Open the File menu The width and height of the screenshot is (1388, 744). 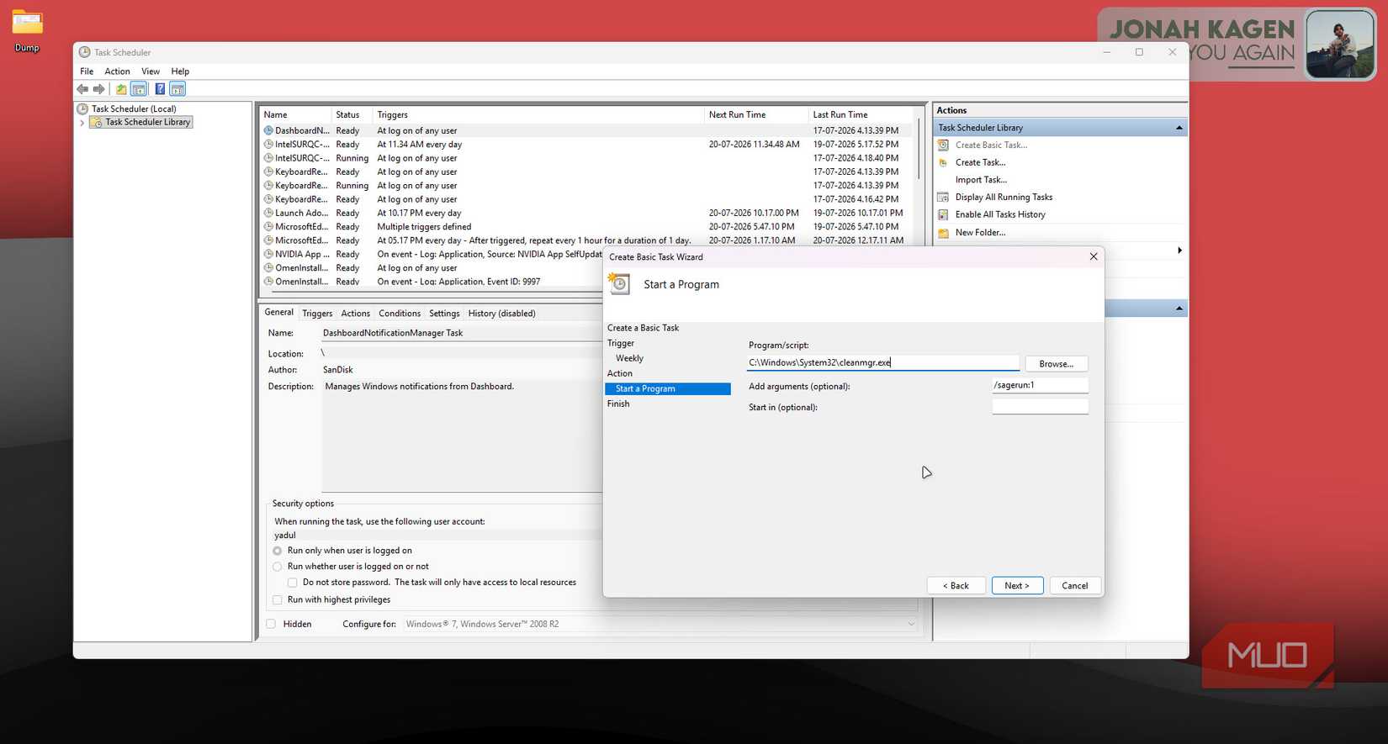click(x=87, y=71)
